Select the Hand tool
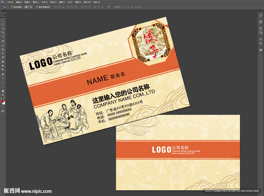264x196 pixels. 3,91
